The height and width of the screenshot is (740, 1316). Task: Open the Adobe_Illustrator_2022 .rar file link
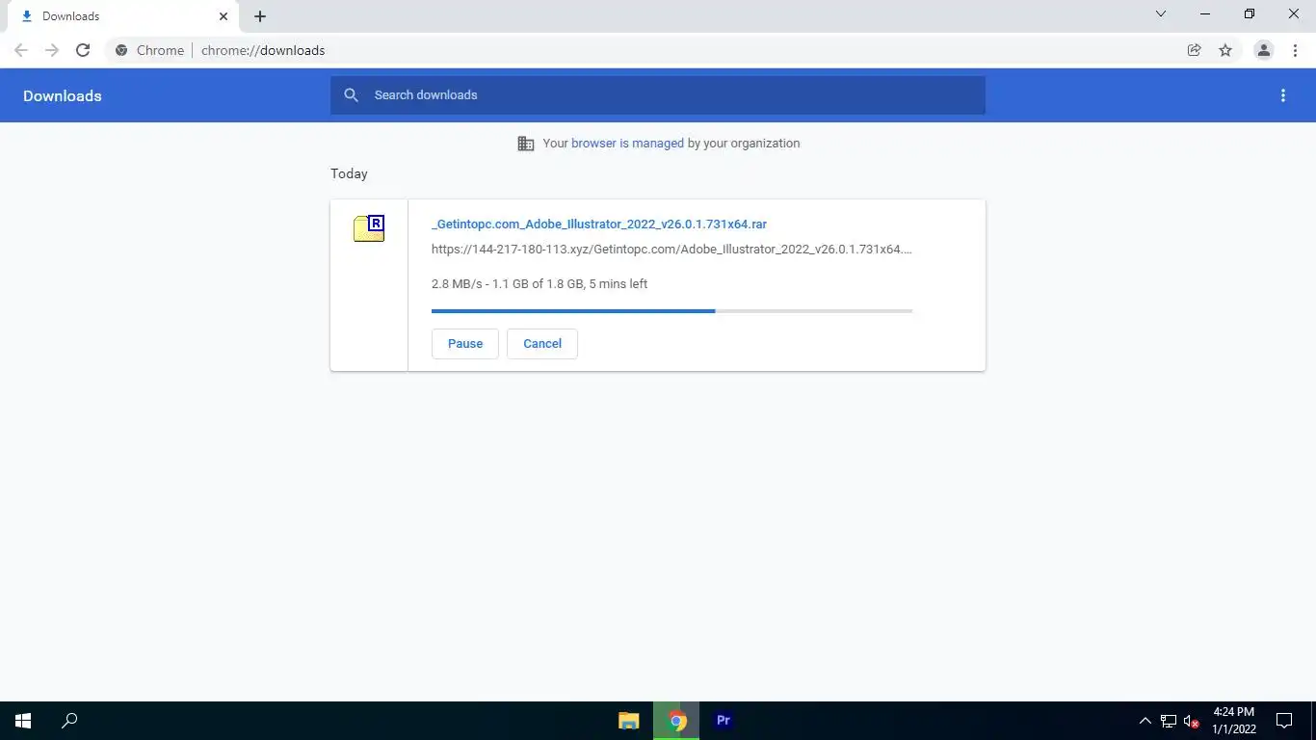point(599,225)
